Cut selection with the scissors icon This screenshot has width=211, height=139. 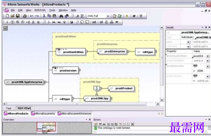pos(44,16)
